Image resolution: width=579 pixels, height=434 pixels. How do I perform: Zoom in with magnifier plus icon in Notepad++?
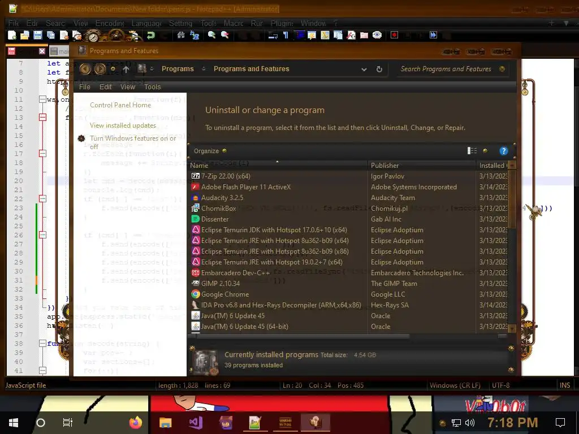[x=212, y=35]
